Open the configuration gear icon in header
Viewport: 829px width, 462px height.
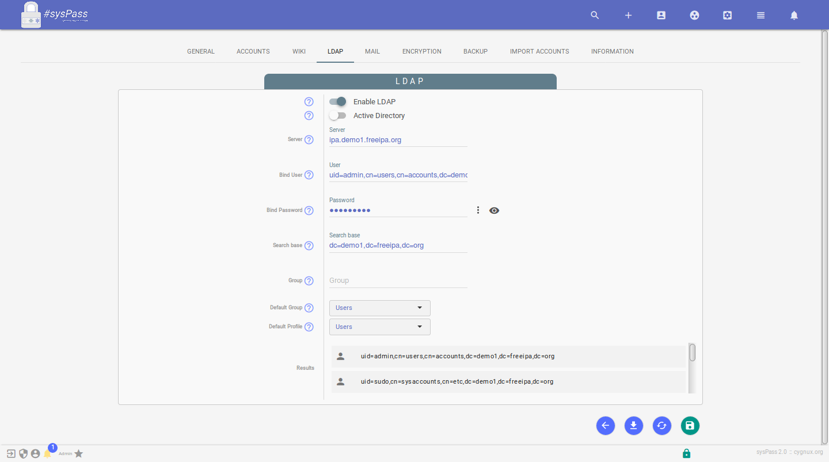[x=728, y=16]
